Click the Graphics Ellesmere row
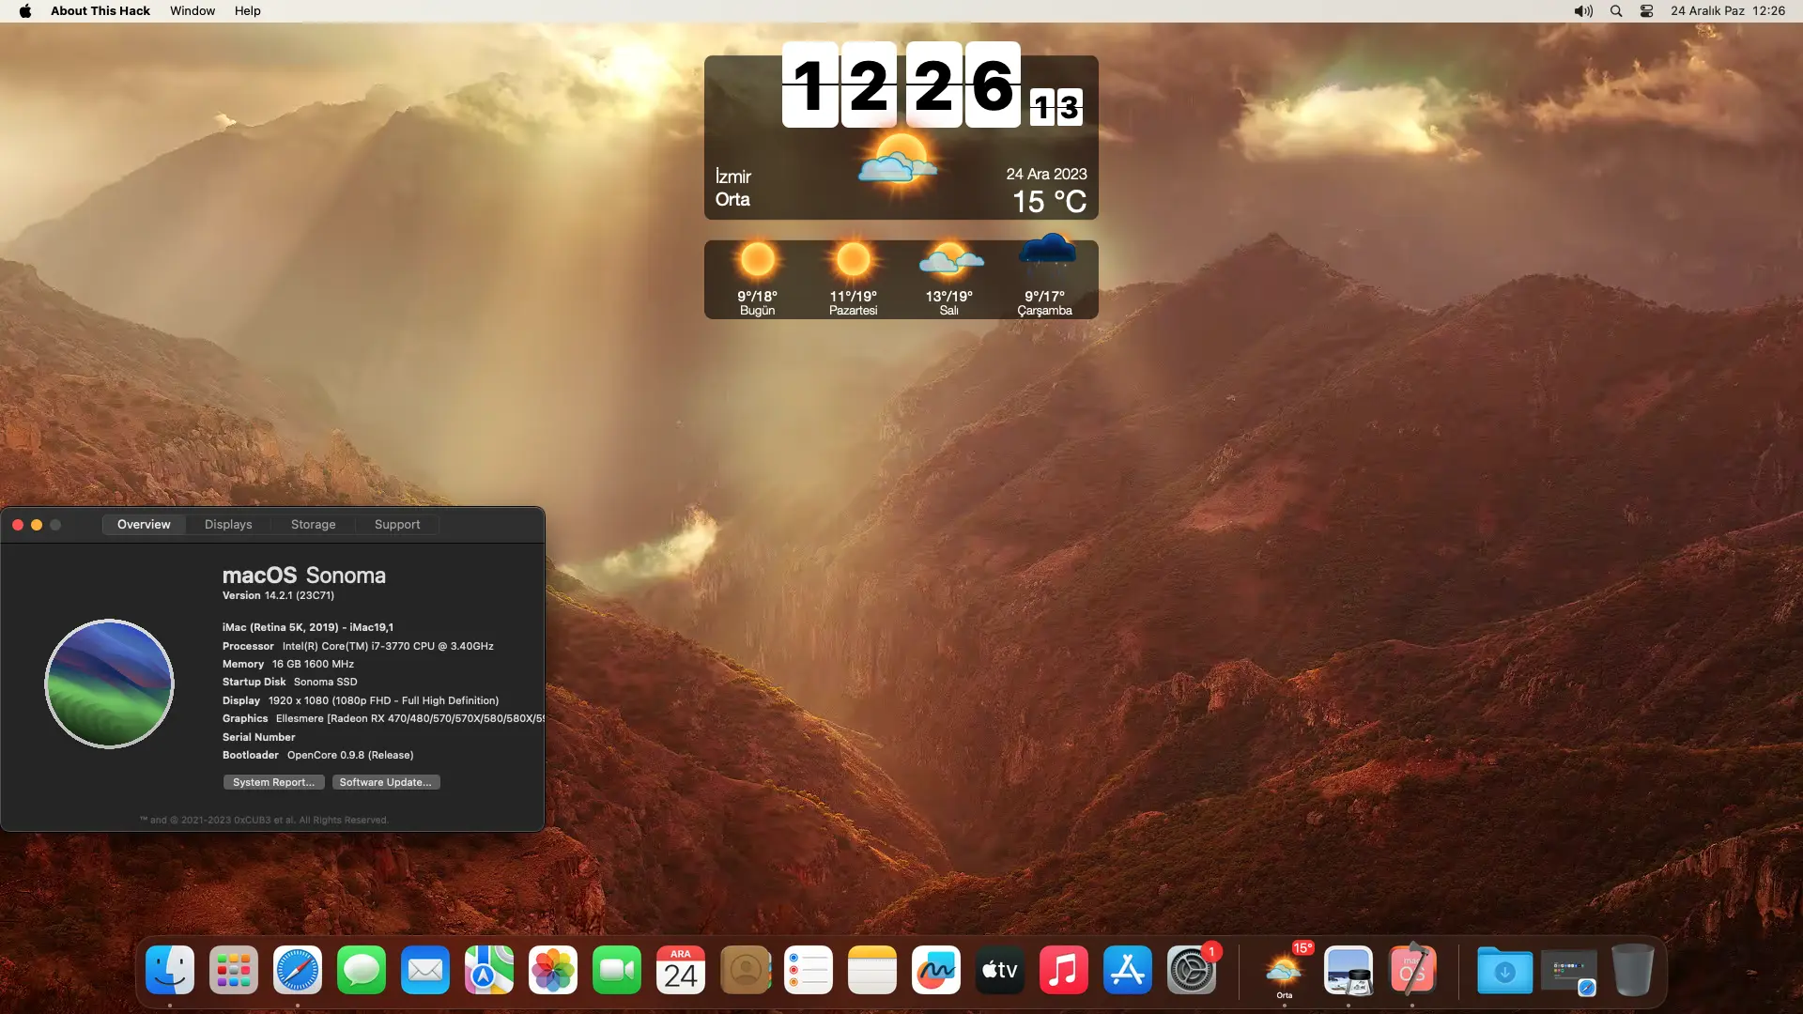 pos(383,718)
